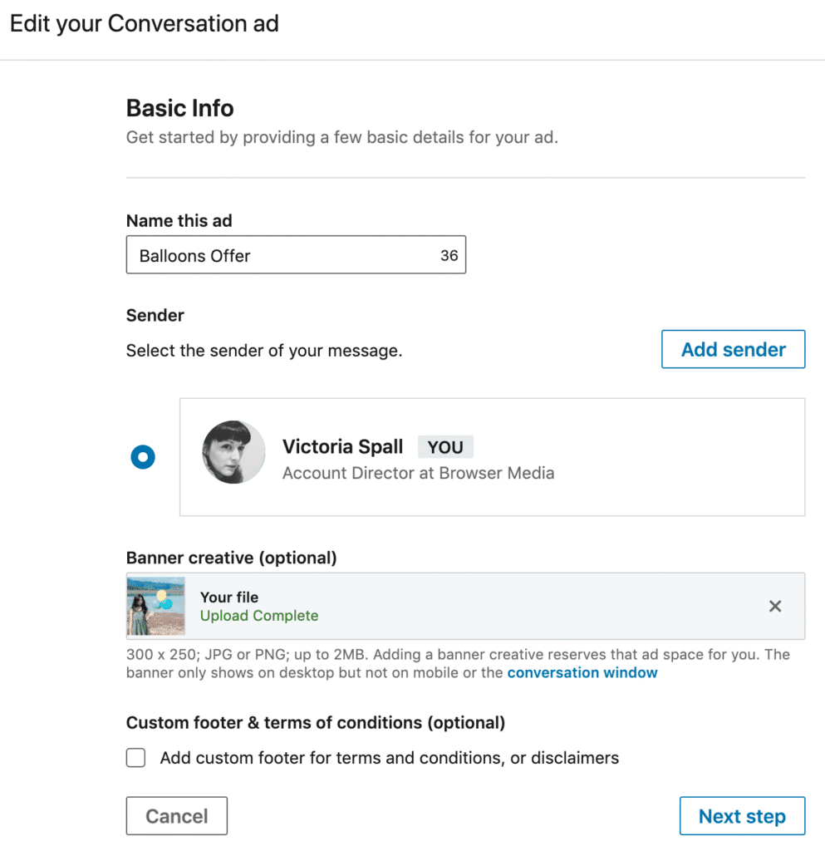Click the uploaded balloon banner thumbnail
This screenshot has width=825, height=851.
pyautogui.click(x=156, y=606)
